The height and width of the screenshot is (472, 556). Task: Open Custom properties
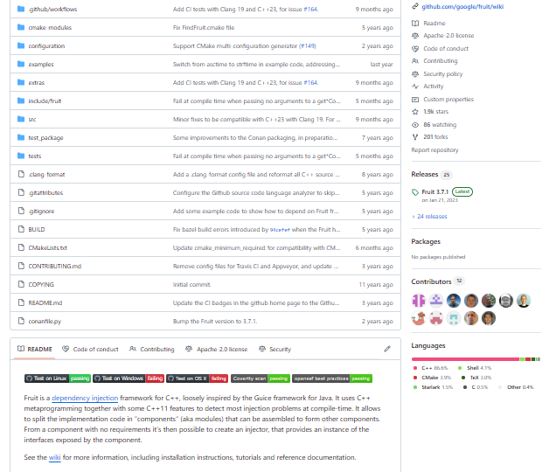point(448,100)
